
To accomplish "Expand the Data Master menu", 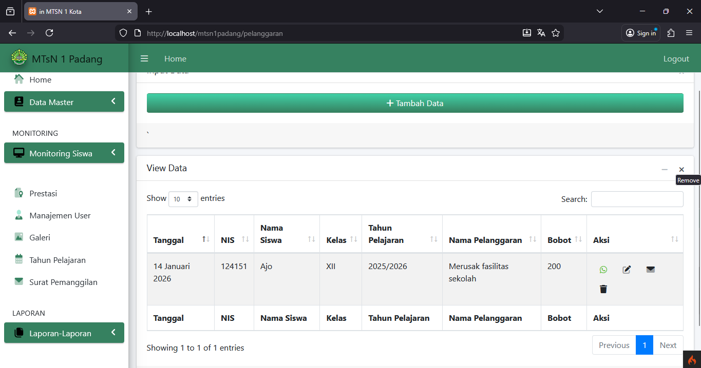I will coord(64,102).
